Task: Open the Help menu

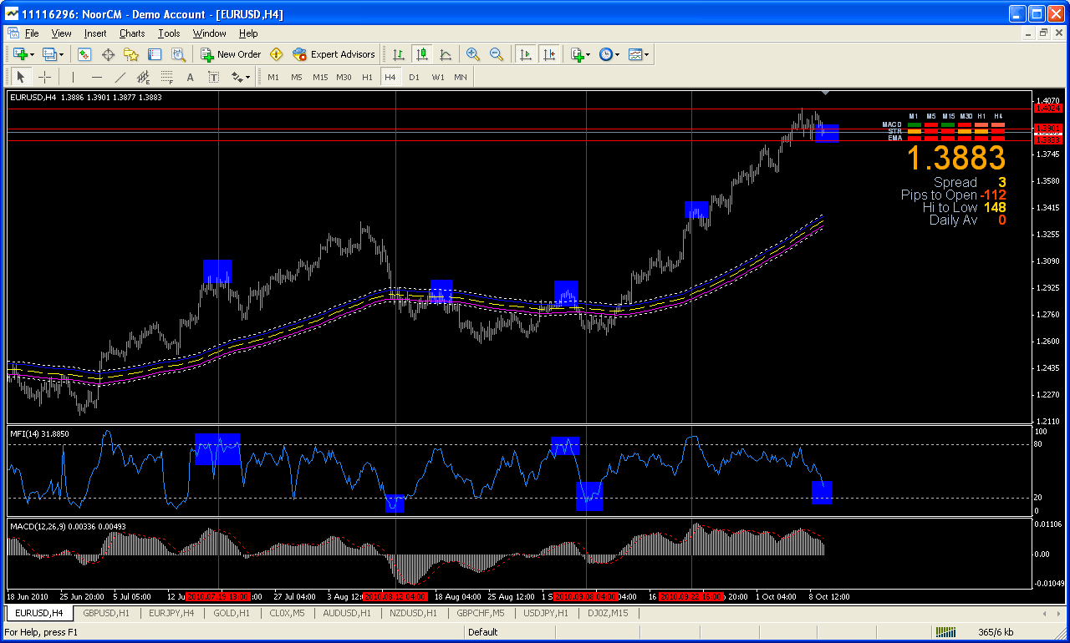Action: (248, 33)
